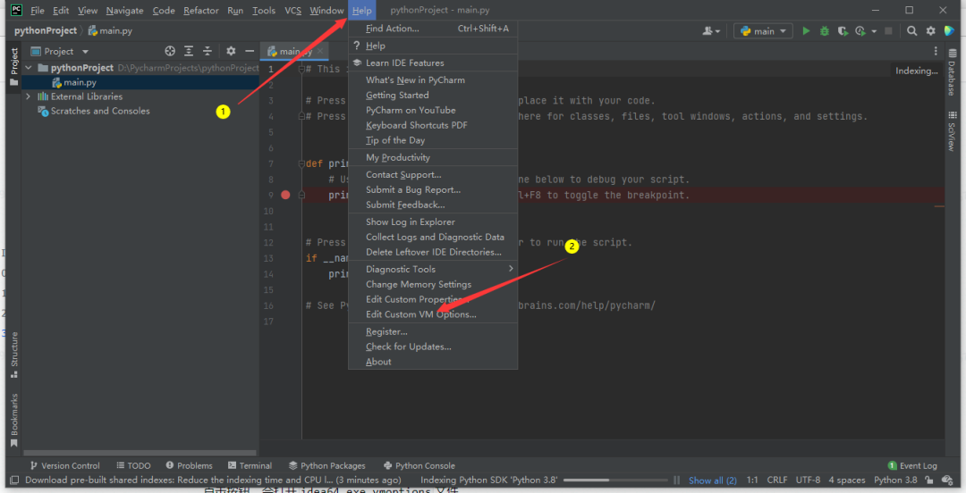Open Project panel options gear
Image resolution: width=966 pixels, height=493 pixels.
pyautogui.click(x=231, y=51)
